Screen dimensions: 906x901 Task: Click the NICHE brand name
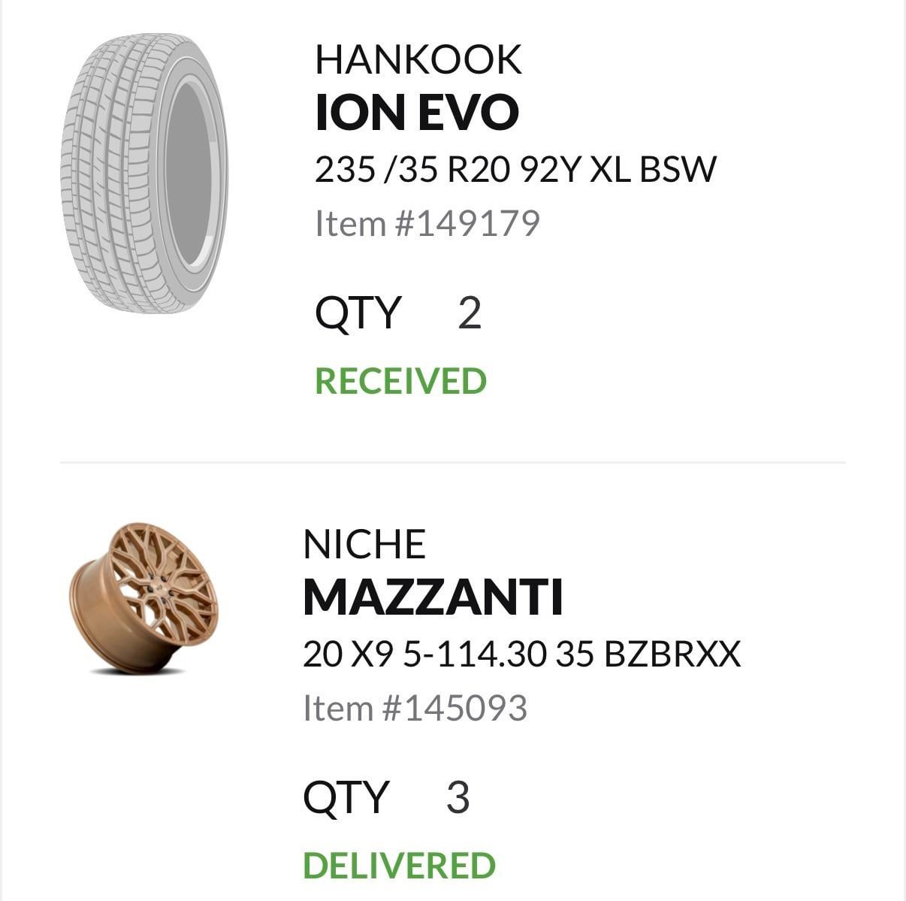[364, 544]
